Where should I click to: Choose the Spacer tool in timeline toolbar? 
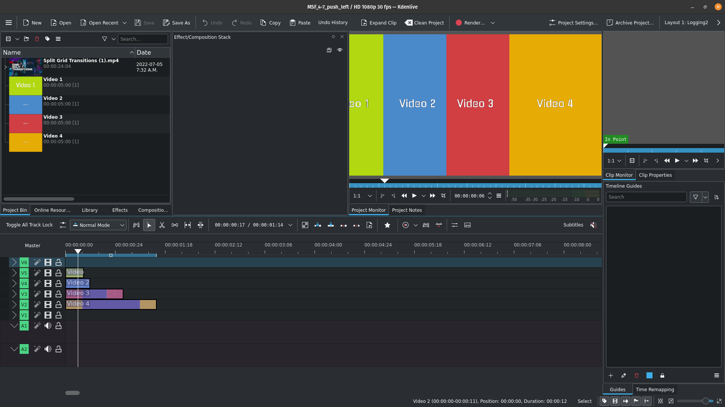tap(175, 225)
